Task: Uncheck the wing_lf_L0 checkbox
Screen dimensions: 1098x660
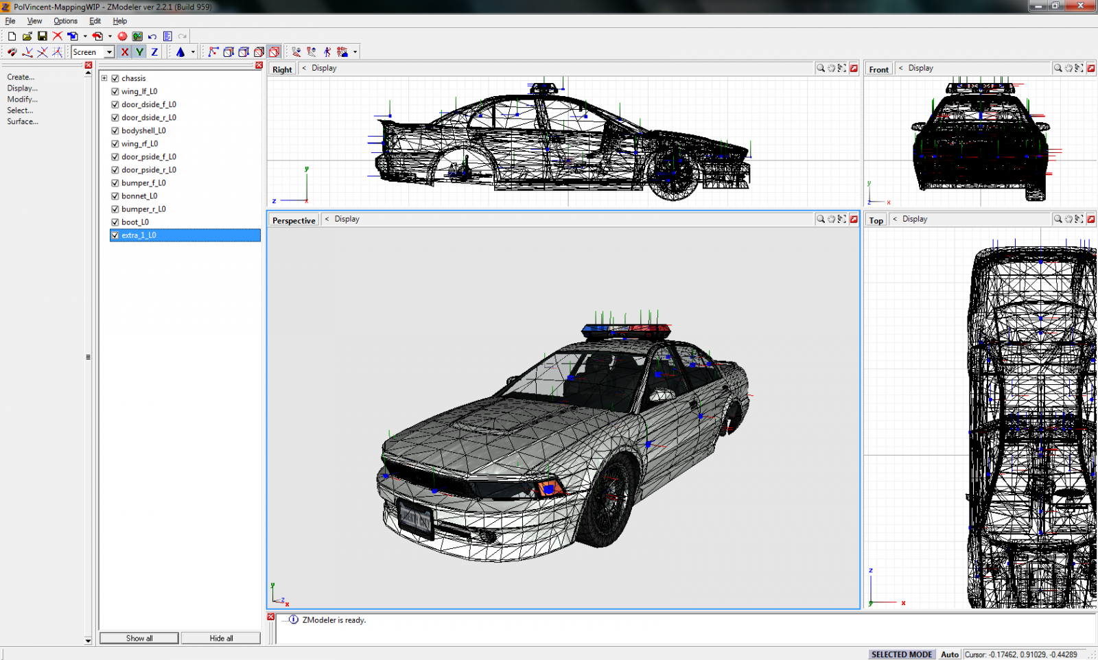Action: [x=115, y=92]
